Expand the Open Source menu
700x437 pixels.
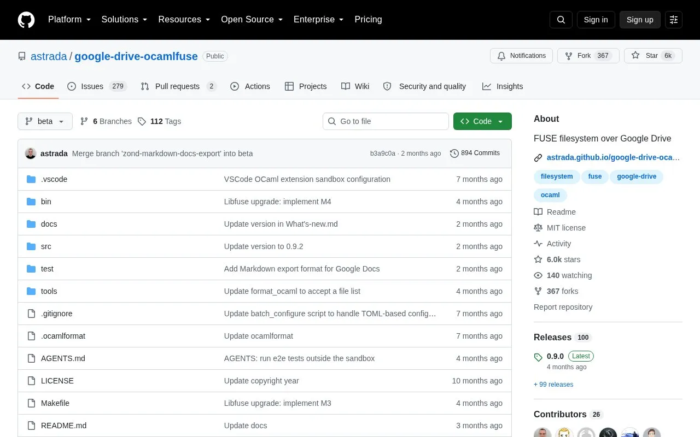coord(252,20)
